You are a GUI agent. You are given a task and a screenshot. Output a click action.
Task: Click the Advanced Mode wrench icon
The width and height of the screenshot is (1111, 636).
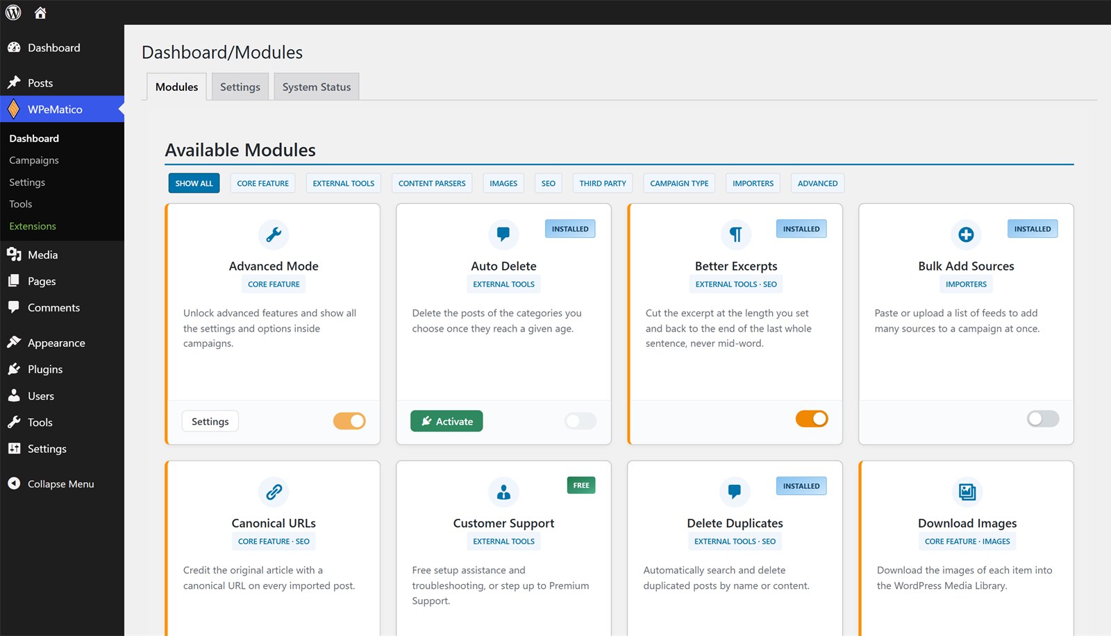coord(274,234)
